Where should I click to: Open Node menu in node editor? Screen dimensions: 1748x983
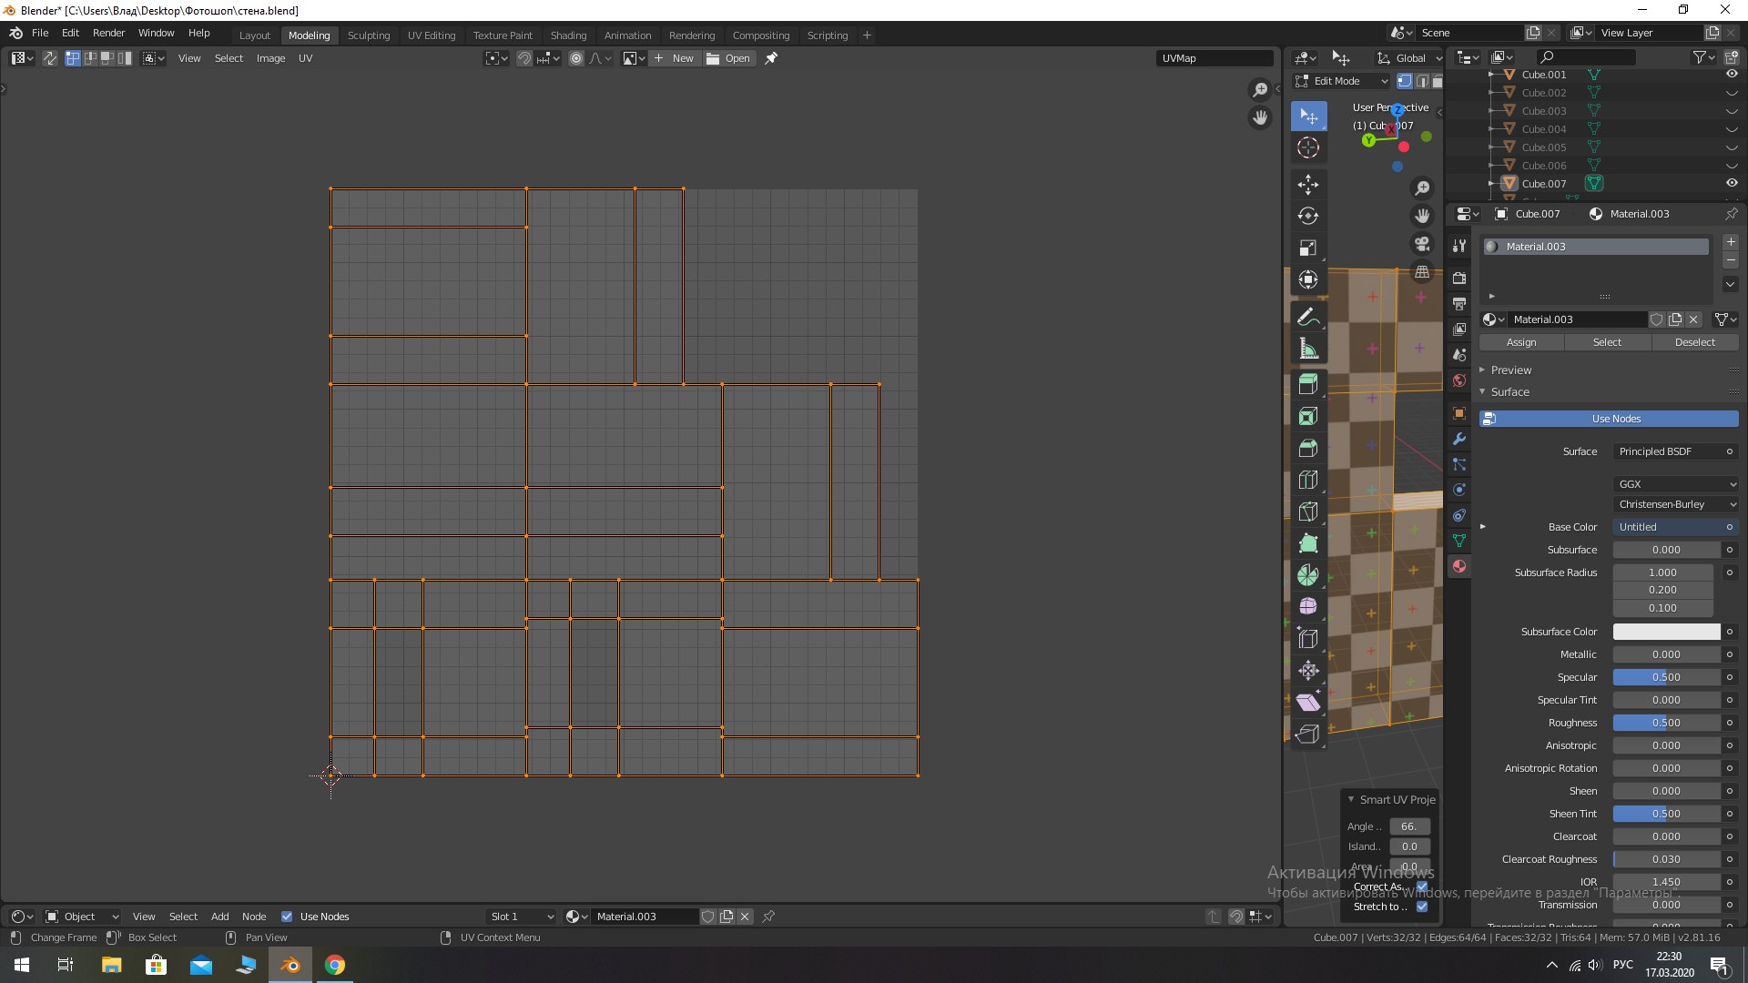[254, 917]
